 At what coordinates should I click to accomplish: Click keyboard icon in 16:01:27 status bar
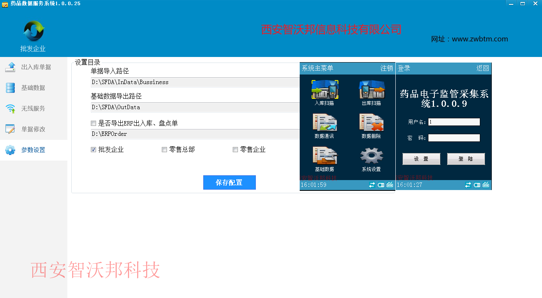pos(486,185)
